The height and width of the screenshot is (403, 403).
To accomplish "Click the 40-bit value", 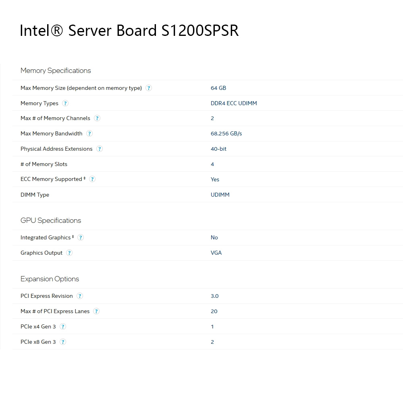I will click(x=218, y=149).
